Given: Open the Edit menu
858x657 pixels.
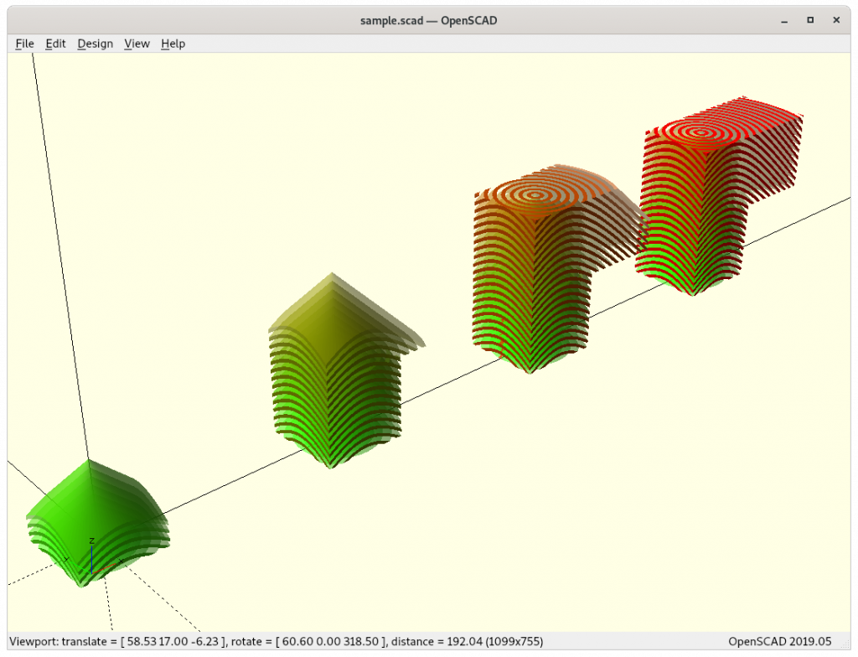Looking at the screenshot, I should pyautogui.click(x=55, y=44).
